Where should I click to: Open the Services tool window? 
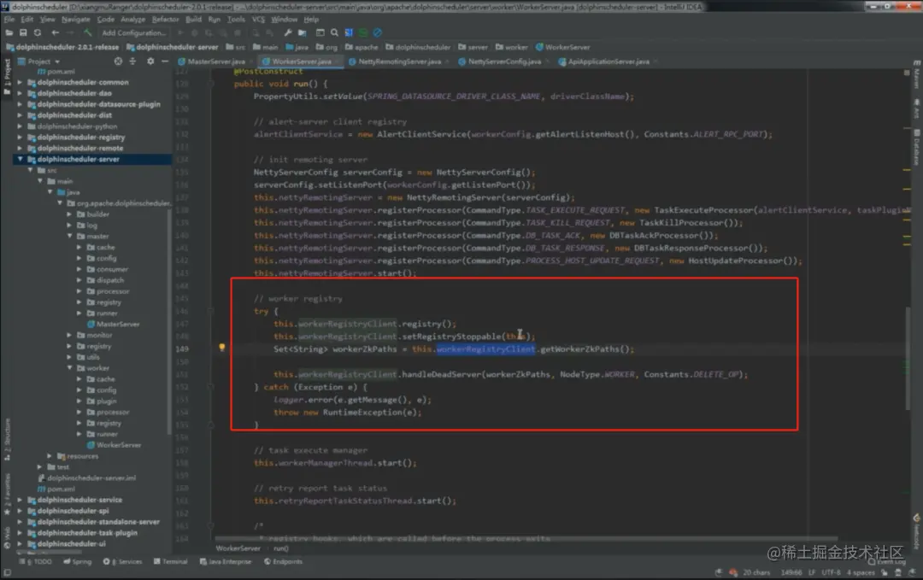(x=122, y=562)
